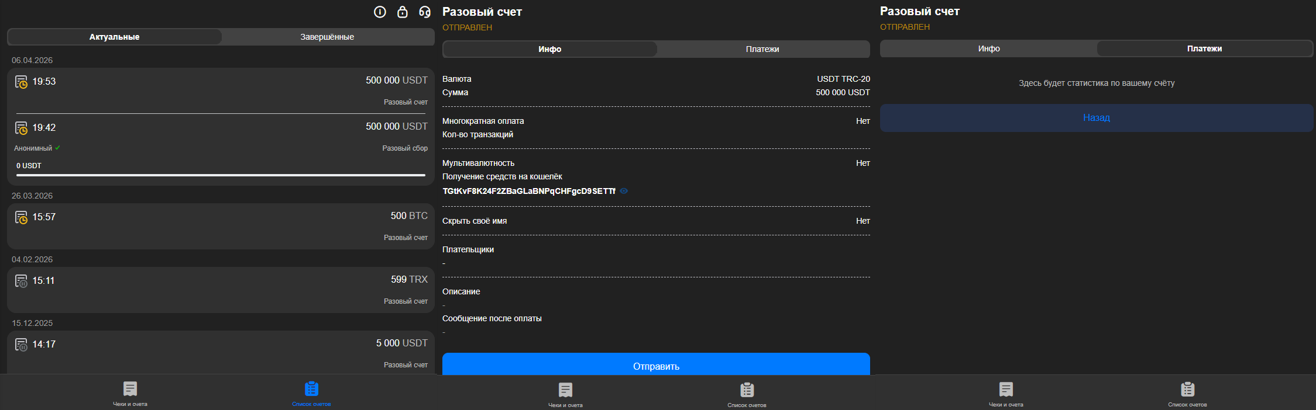
Task: Click wallet address TGtKvF8K24F2ZBaGLaBNPqCHFgcD9SETTf
Action: point(529,191)
